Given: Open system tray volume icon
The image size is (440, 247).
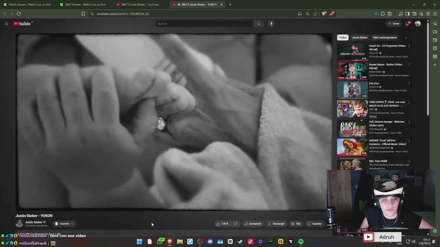Looking at the screenshot, I should coord(413,242).
